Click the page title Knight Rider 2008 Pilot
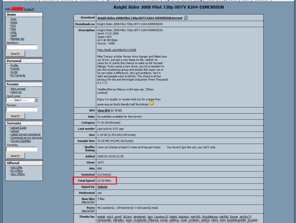Viewport: 296px width, 223px height. tap(169, 7)
